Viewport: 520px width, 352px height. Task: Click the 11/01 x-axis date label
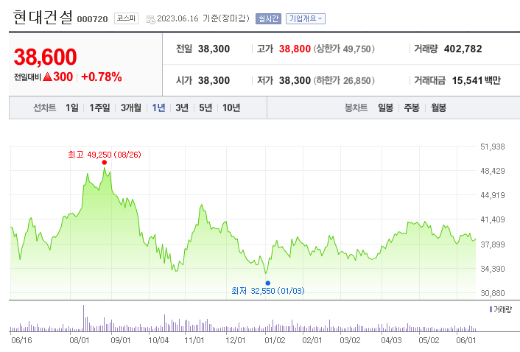[x=194, y=340]
